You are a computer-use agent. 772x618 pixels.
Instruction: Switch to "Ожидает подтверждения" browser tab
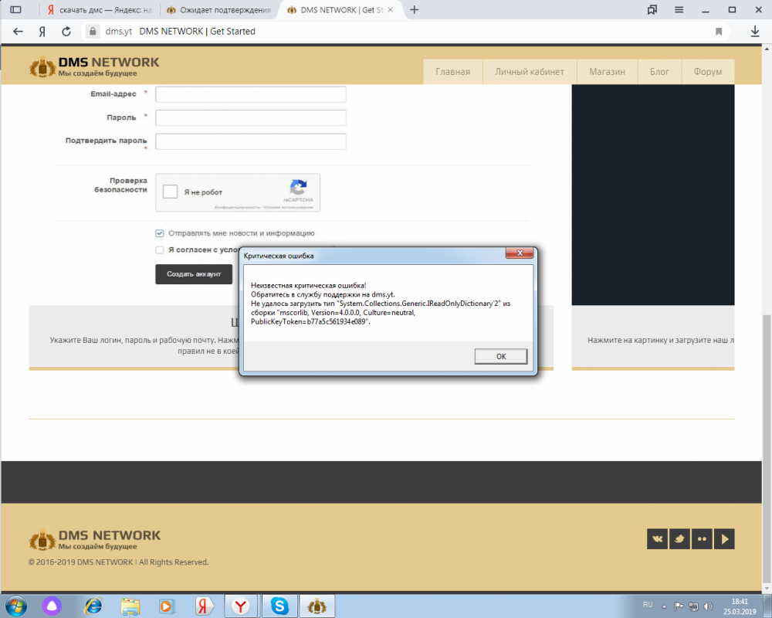pyautogui.click(x=218, y=10)
